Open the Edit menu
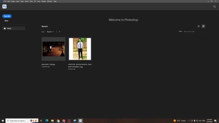 click(x=9, y=1)
